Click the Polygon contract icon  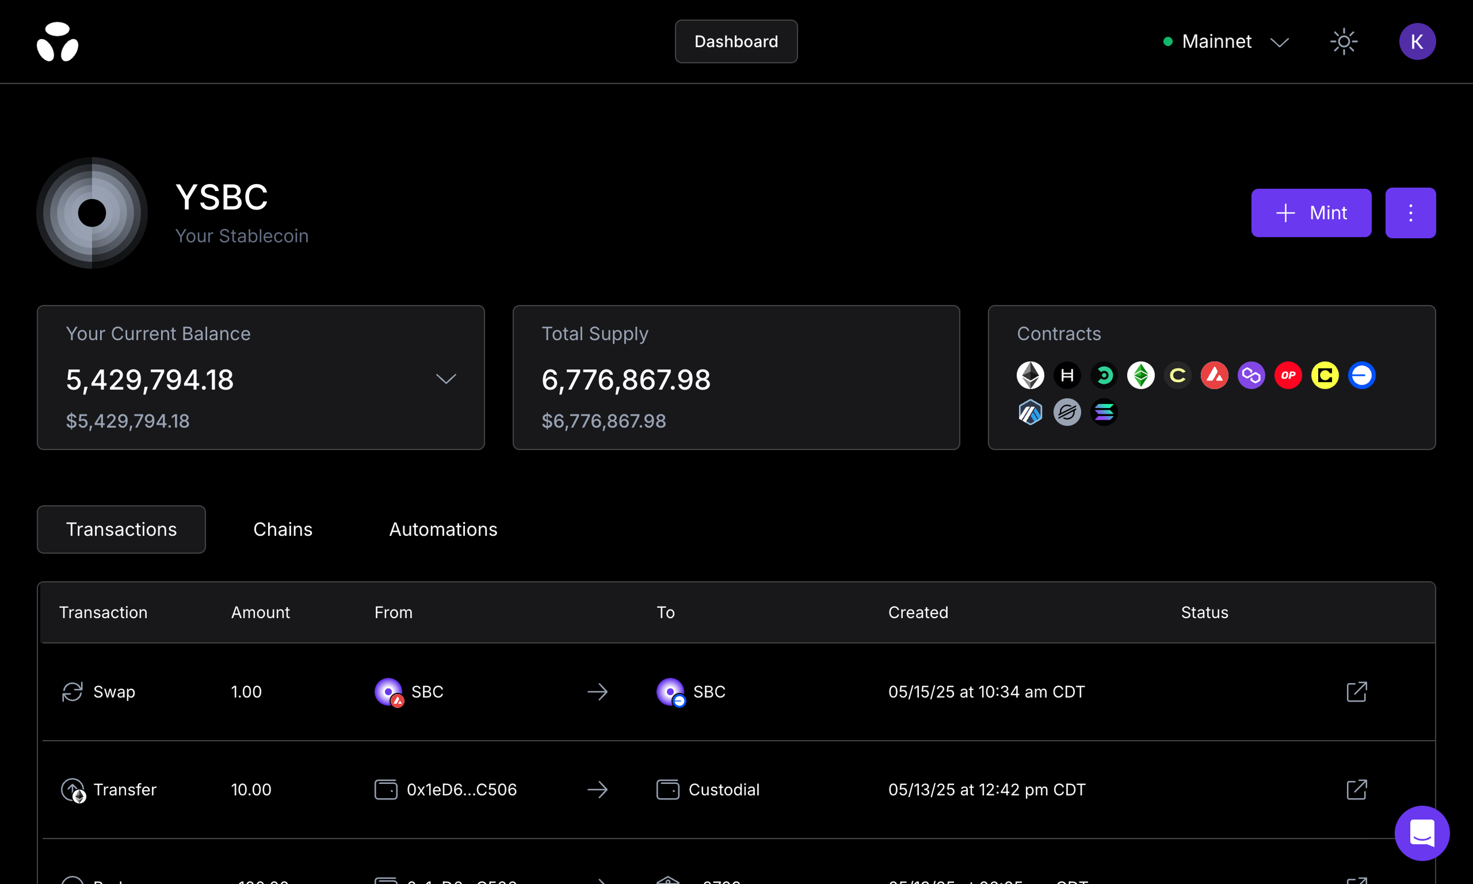tap(1251, 375)
